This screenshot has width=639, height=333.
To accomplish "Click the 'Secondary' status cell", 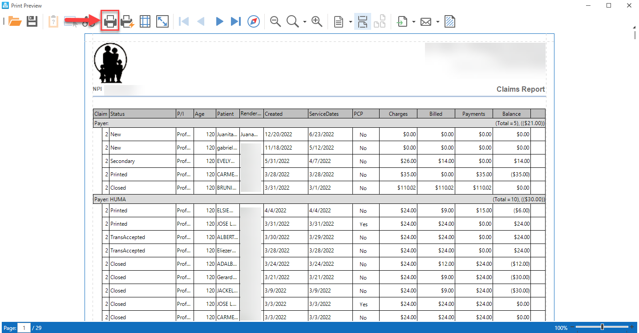I will [x=142, y=161].
